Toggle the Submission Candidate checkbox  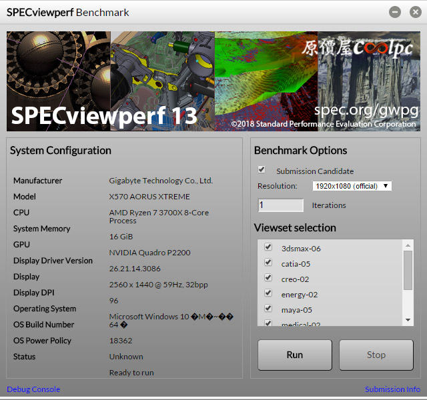(262, 169)
